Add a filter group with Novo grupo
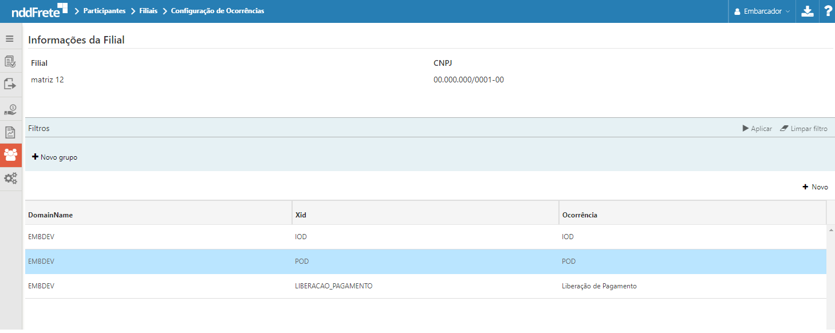The width and height of the screenshot is (835, 333). [x=55, y=157]
